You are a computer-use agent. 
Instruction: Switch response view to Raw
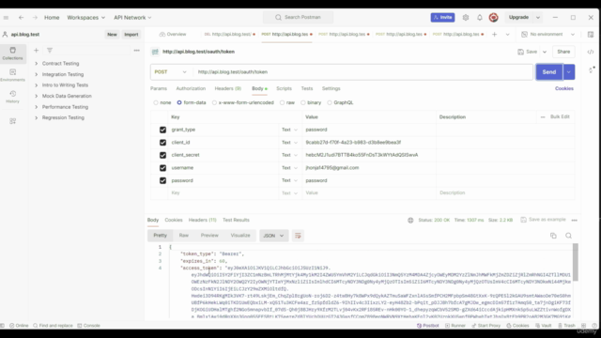coord(184,236)
